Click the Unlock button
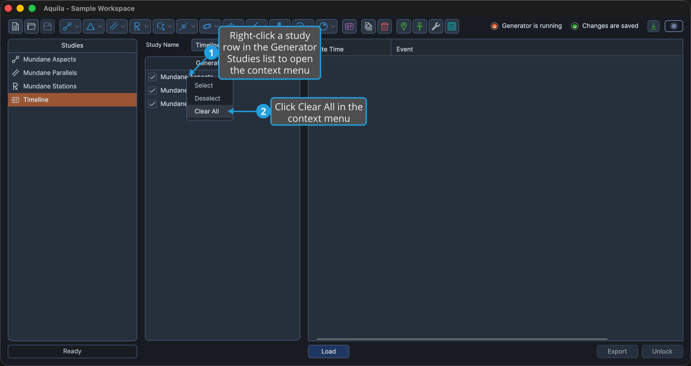 click(x=662, y=352)
